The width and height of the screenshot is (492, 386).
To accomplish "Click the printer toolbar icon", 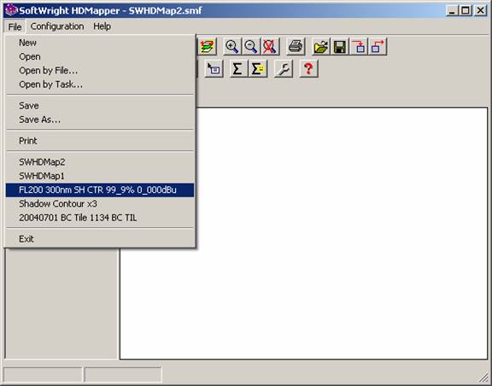I will (x=296, y=47).
